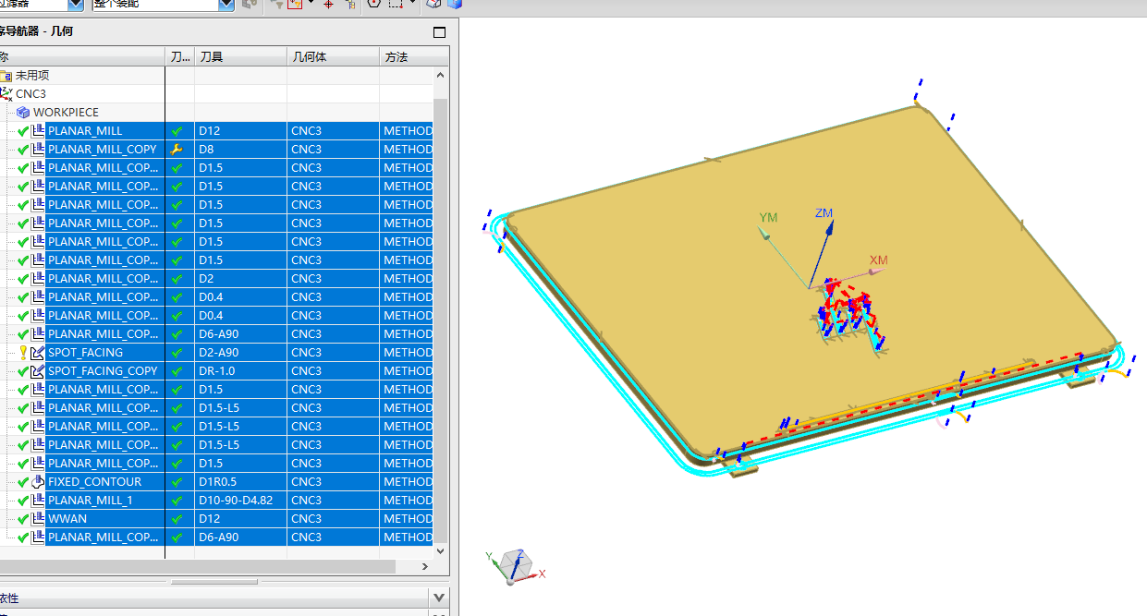Select the PLANAR_MILL_1 operation
The image size is (1147, 616).
[x=90, y=501]
